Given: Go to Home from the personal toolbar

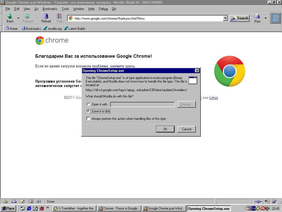Looking at the screenshot, I should (11, 28).
